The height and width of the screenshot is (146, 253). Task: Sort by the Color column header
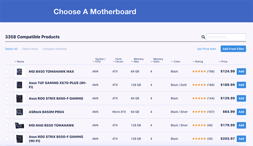coord(176,61)
